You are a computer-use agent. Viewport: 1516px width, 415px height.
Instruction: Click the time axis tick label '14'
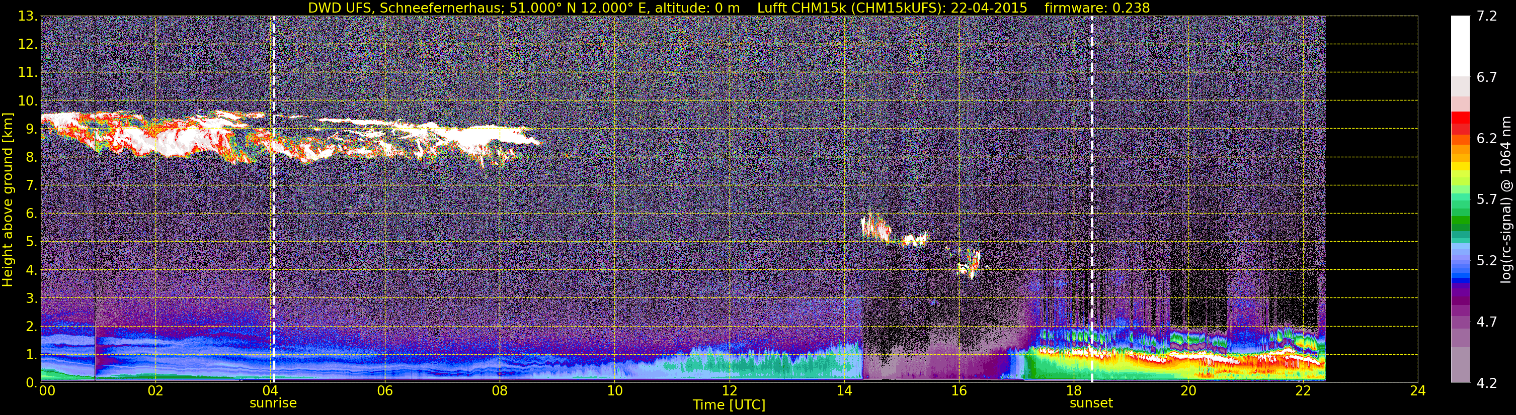coord(844,391)
